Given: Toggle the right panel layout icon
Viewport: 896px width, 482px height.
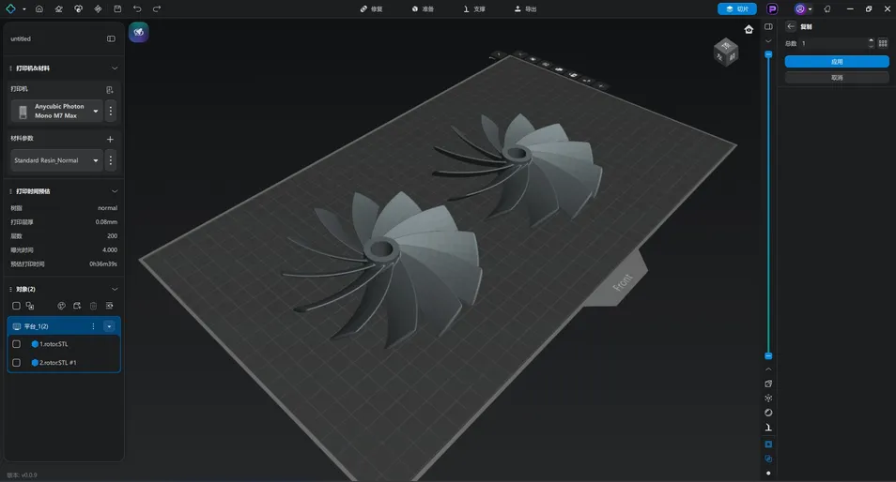Looking at the screenshot, I should click(768, 26).
